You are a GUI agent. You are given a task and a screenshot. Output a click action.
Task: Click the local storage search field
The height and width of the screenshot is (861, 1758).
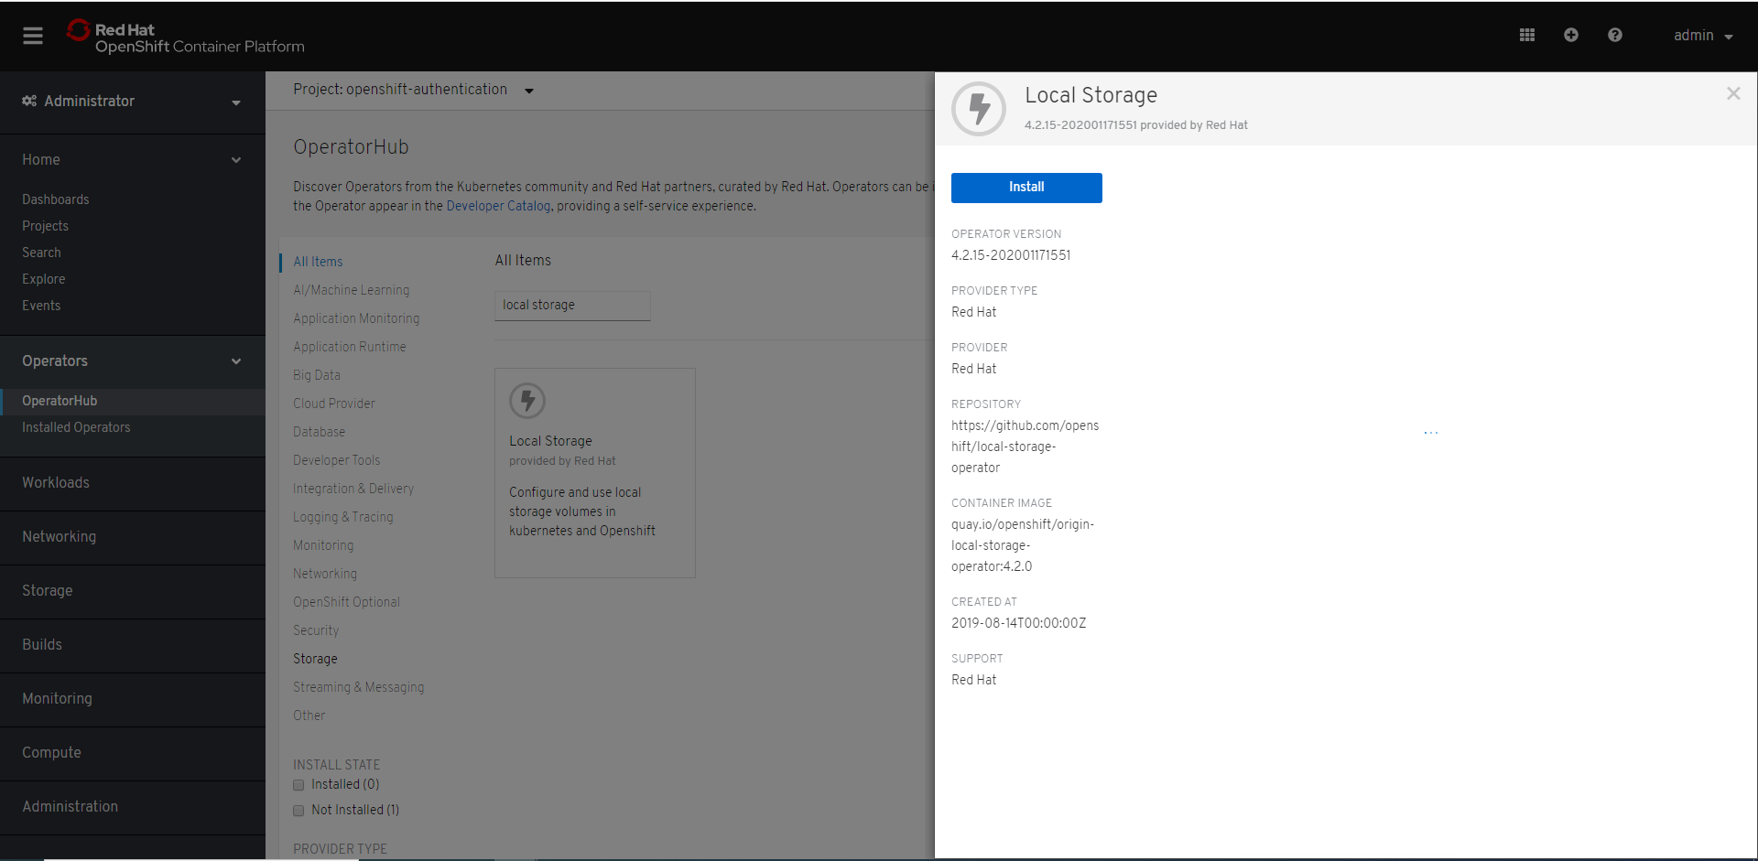[x=572, y=306]
